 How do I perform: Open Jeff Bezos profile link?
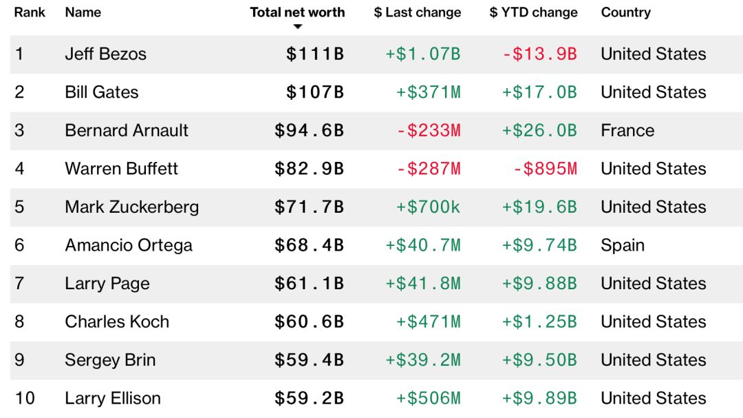pos(105,54)
